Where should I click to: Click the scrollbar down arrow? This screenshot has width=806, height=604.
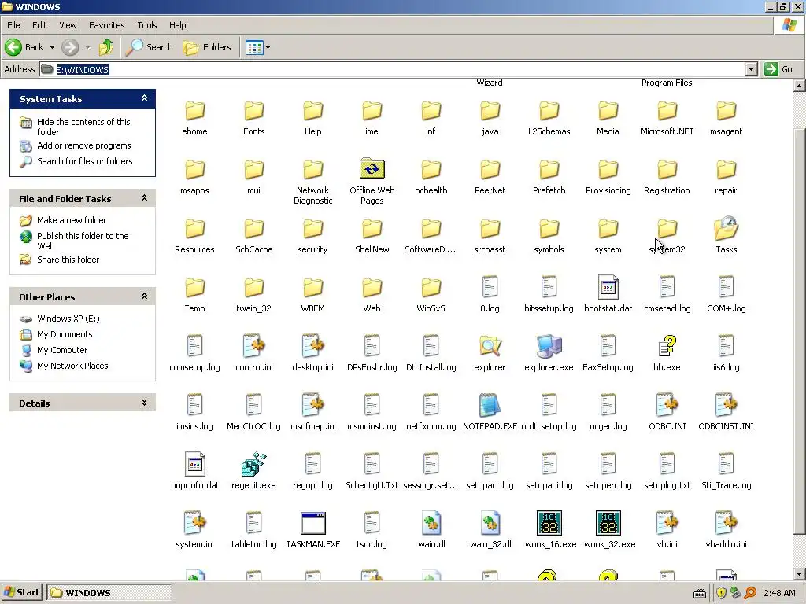click(x=800, y=574)
